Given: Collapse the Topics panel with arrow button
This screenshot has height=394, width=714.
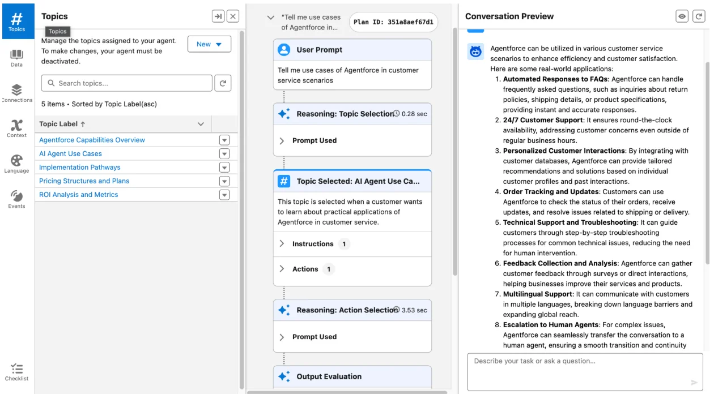Looking at the screenshot, I should [x=218, y=16].
